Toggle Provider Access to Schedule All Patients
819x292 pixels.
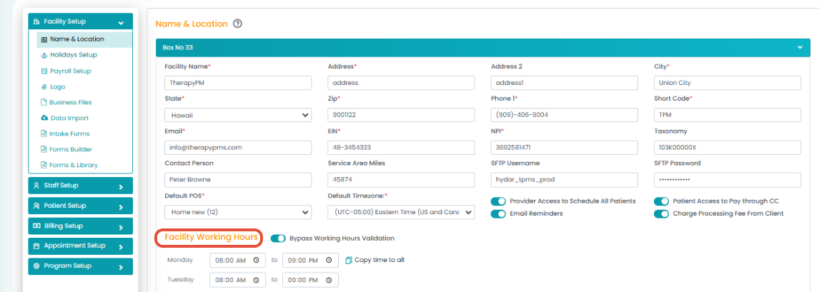499,201
